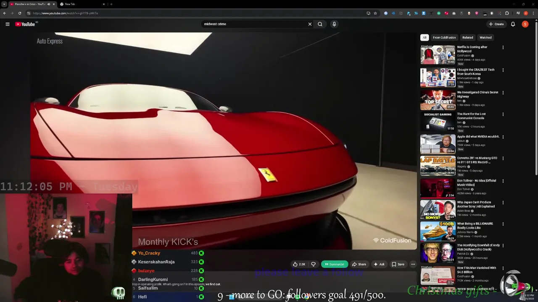Open browser Extensions puzzle icon
This screenshot has height=302, width=538.
click(507, 13)
